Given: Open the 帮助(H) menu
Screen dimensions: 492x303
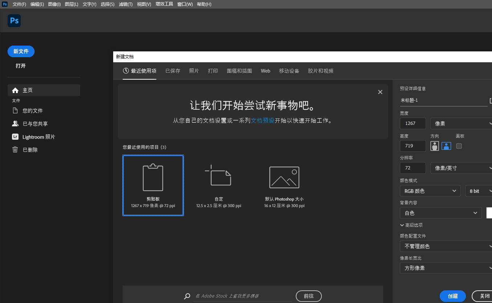Looking at the screenshot, I should click(204, 4).
